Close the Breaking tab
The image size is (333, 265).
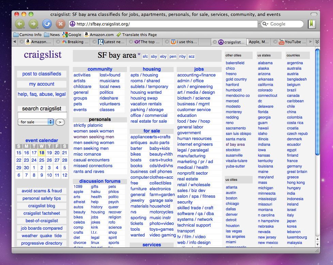pos(58,42)
